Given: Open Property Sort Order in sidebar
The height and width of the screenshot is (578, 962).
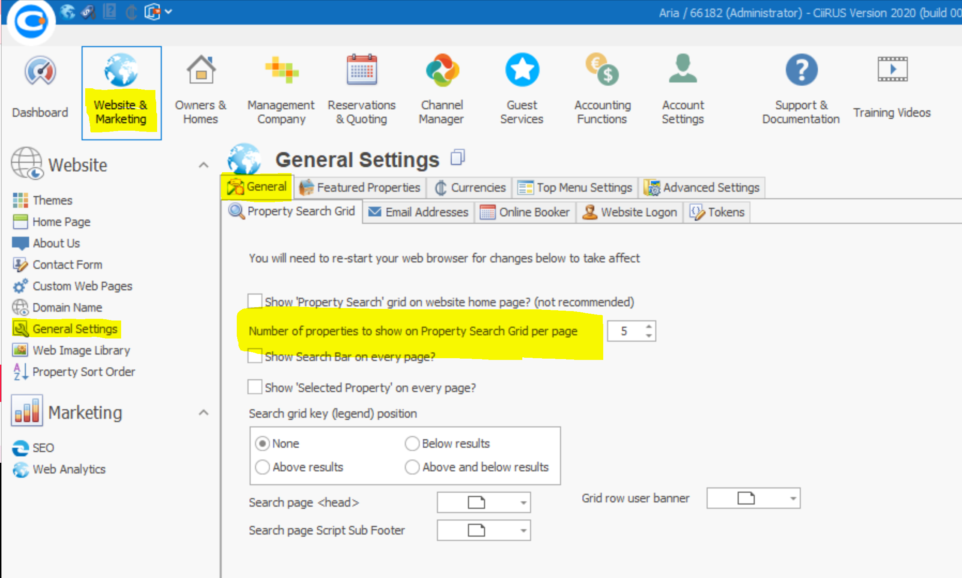Looking at the screenshot, I should click(83, 371).
